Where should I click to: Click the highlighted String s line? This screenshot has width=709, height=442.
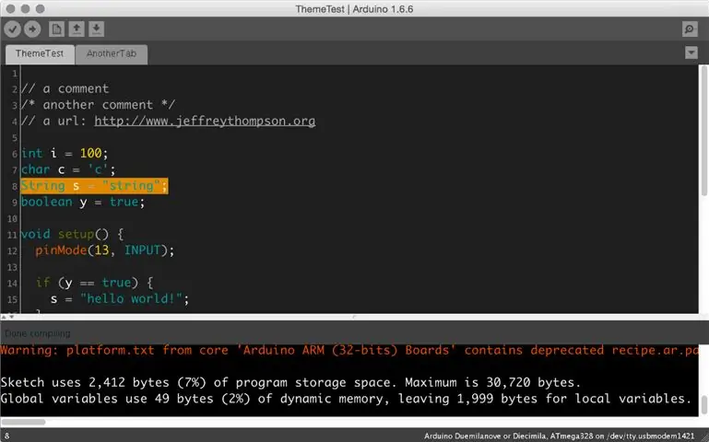[x=94, y=186]
